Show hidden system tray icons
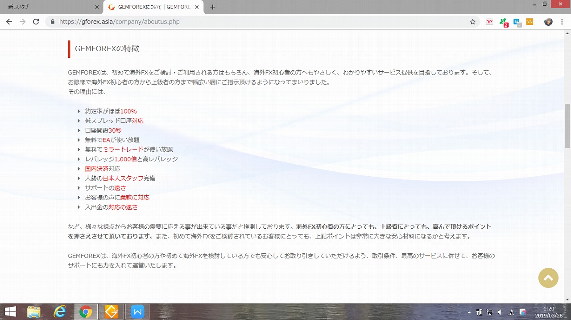Viewport: 571px width, 320px height. click(x=469, y=312)
